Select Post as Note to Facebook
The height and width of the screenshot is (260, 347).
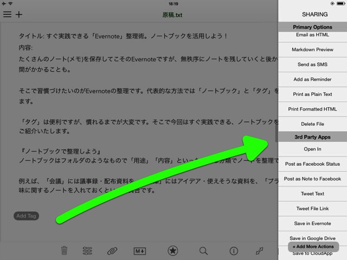[312, 179]
